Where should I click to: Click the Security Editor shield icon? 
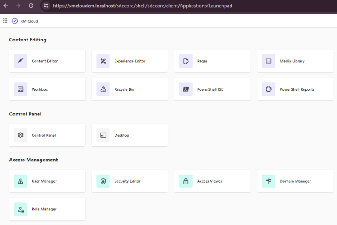[x=103, y=181]
